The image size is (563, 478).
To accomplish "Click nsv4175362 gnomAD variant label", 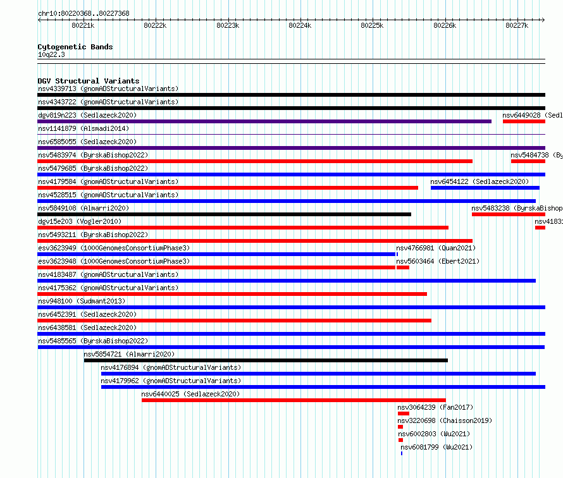I will point(108,288).
